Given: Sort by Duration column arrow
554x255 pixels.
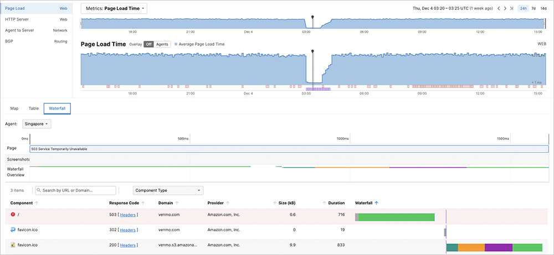Looking at the screenshot, I should 324,203.
